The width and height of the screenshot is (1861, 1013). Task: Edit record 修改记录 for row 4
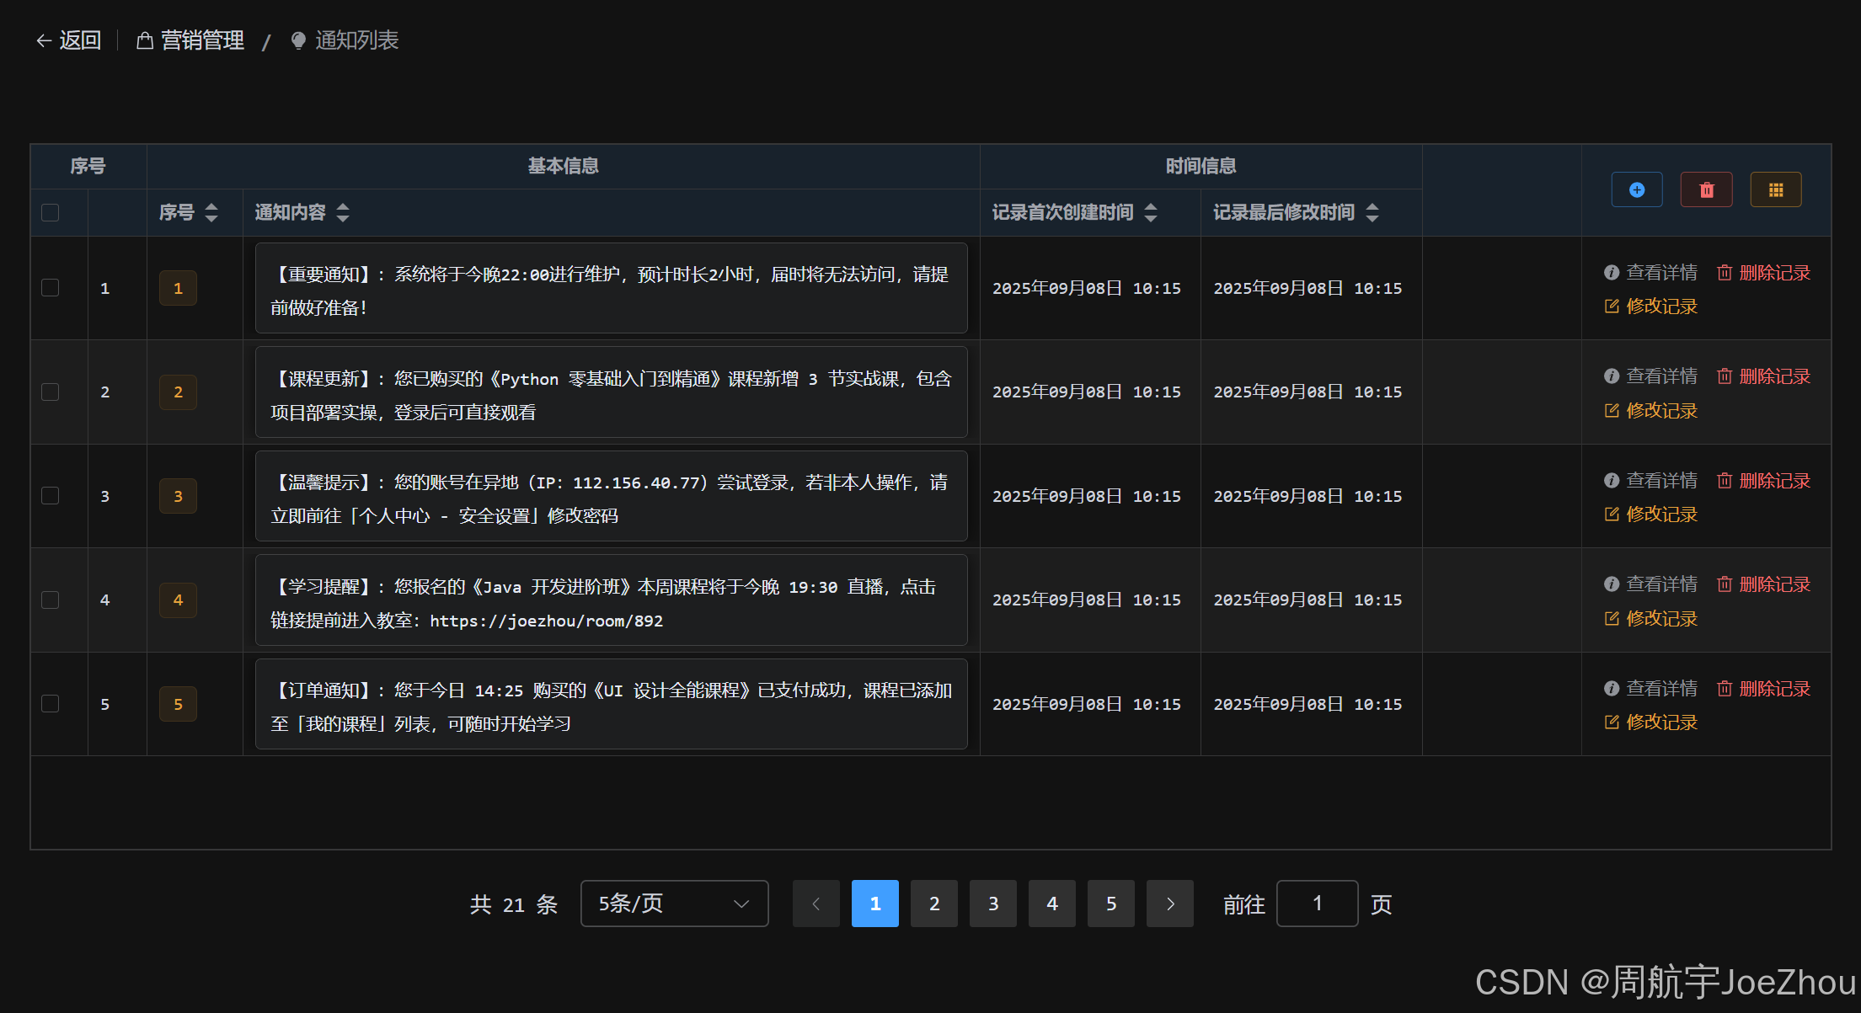(1651, 619)
